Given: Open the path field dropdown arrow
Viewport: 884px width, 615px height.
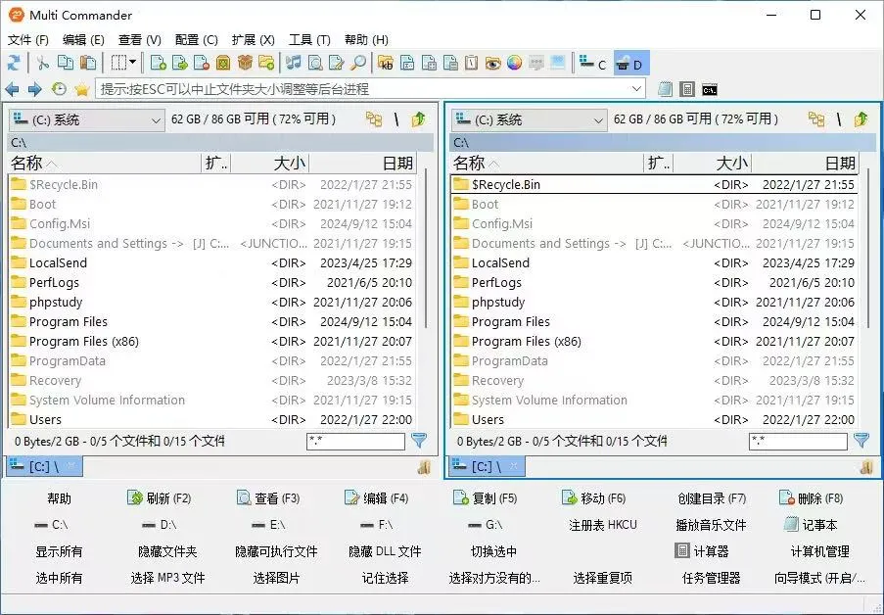Looking at the screenshot, I should [635, 87].
